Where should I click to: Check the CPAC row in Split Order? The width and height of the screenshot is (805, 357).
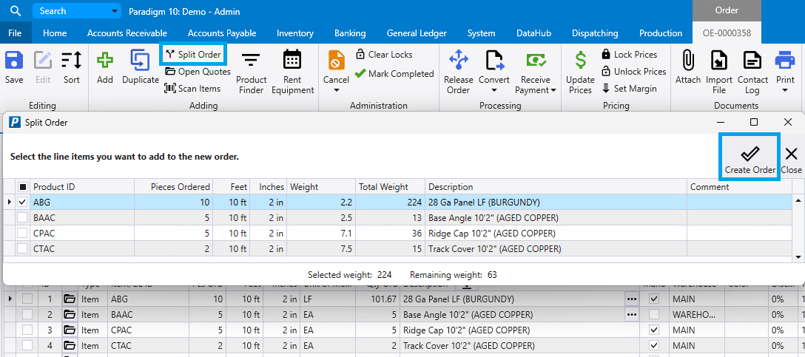pos(23,234)
